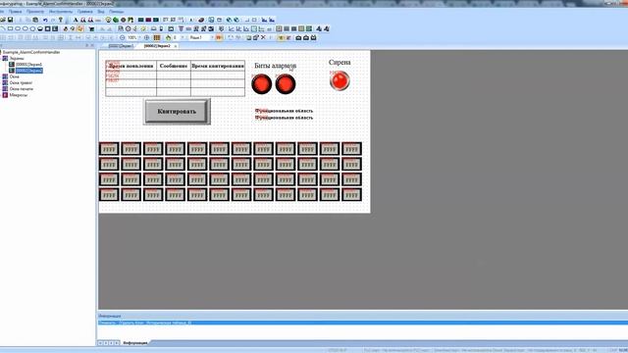Close the project tree panel
Image resolution: width=628 pixels, height=353 pixels.
(x=92, y=46)
